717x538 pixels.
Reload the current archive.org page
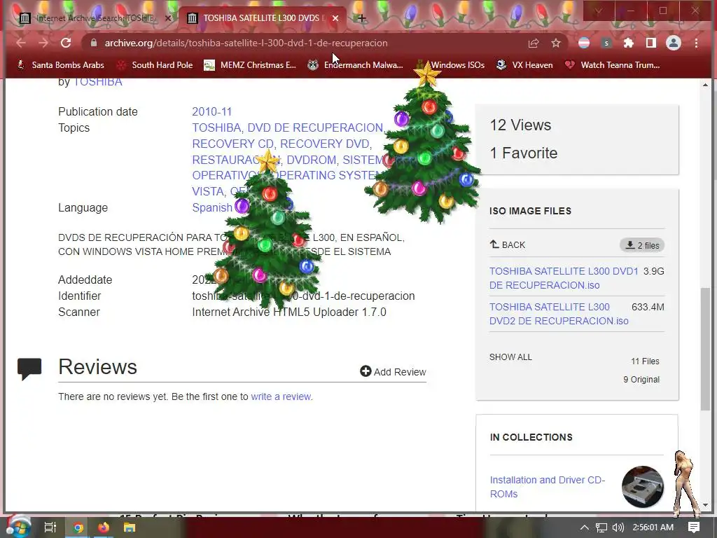click(66, 43)
